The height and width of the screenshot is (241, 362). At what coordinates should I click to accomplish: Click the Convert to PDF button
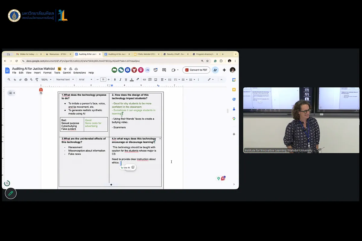click(196, 70)
